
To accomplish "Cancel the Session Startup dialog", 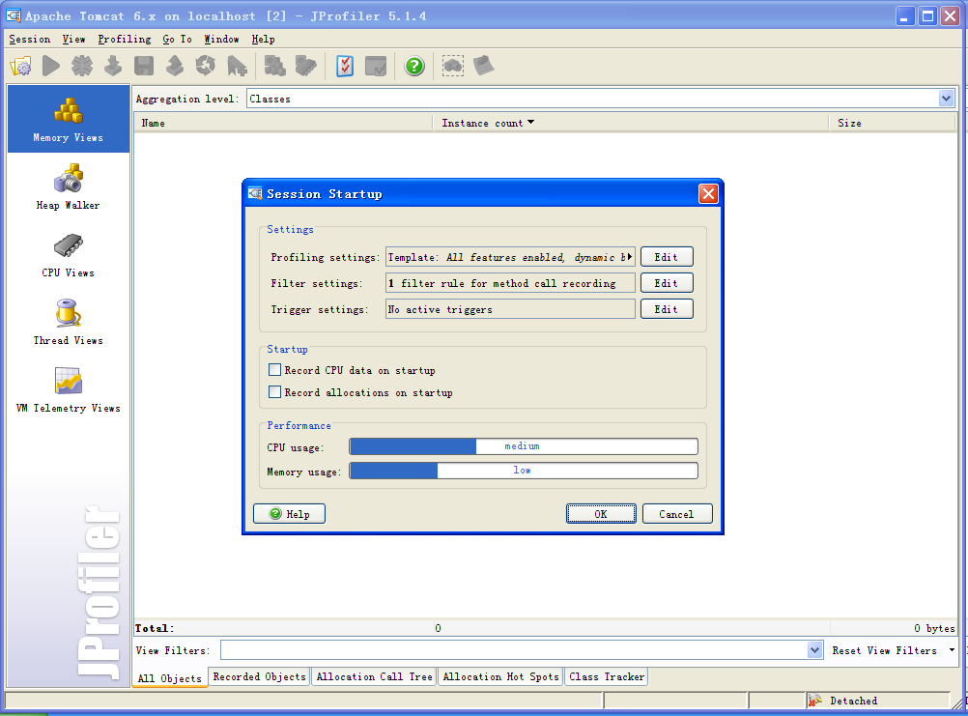I will 677,513.
